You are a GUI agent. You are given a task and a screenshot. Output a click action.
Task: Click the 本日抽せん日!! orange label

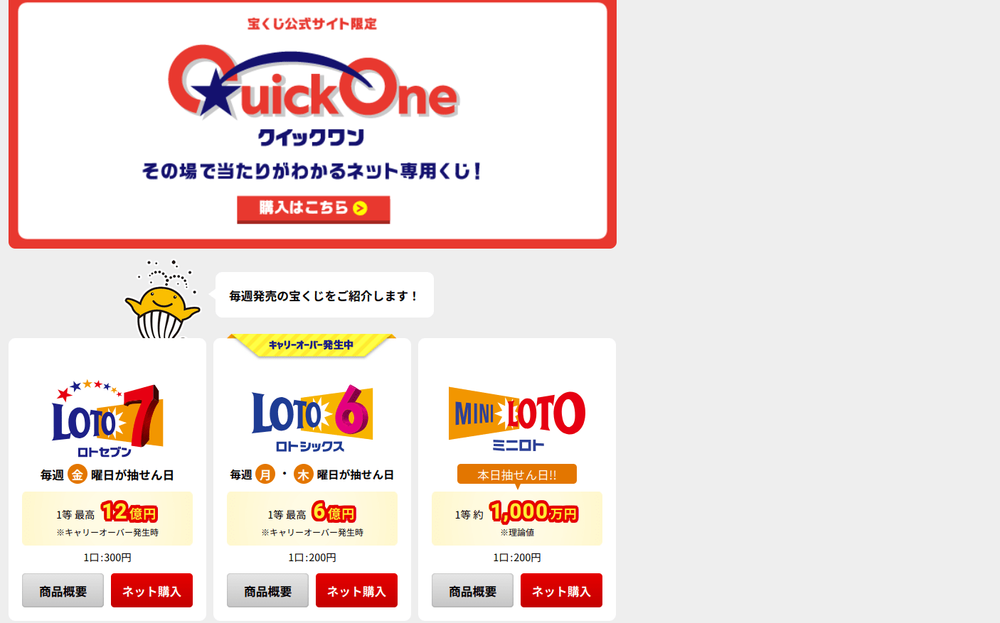(x=517, y=475)
